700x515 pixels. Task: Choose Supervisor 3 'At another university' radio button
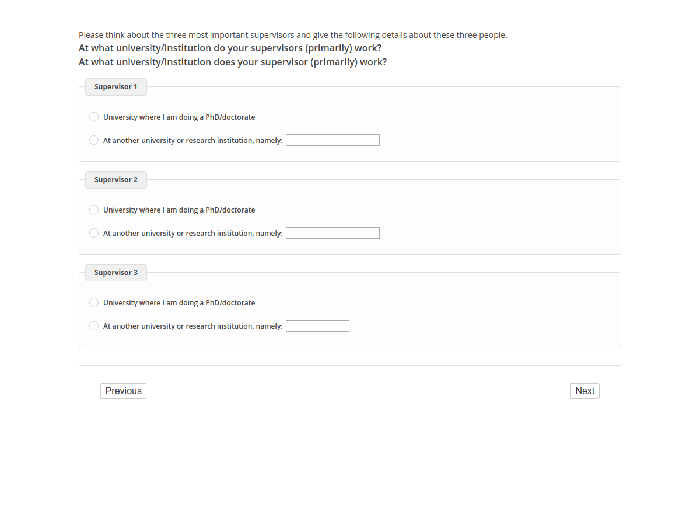pos(94,326)
